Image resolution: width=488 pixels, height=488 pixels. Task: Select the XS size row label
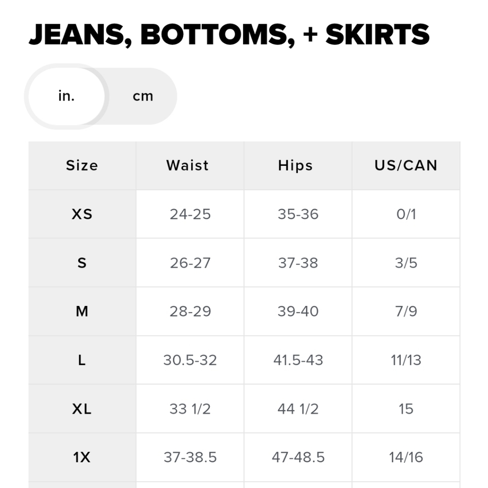point(82,214)
